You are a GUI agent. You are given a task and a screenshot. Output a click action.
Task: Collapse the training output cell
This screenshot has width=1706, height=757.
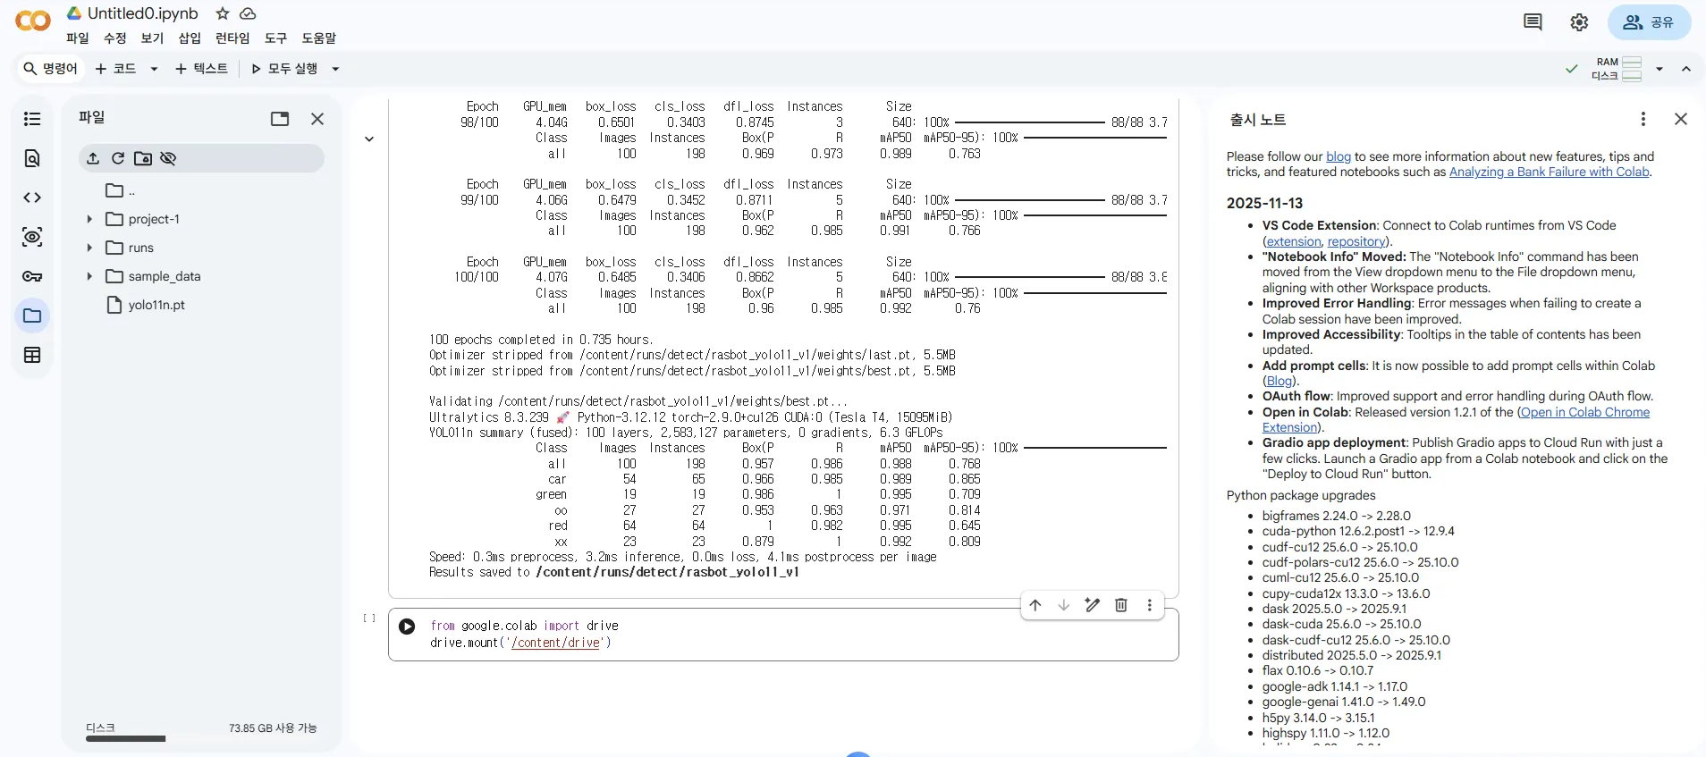click(x=369, y=139)
